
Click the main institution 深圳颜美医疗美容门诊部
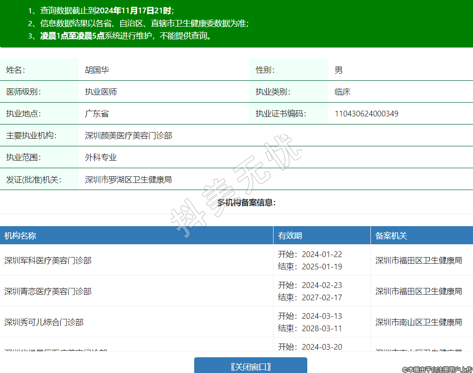(x=128, y=135)
